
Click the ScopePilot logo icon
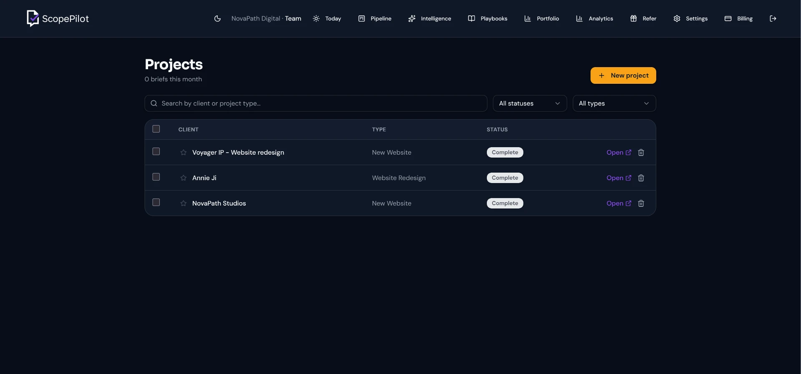(33, 18)
